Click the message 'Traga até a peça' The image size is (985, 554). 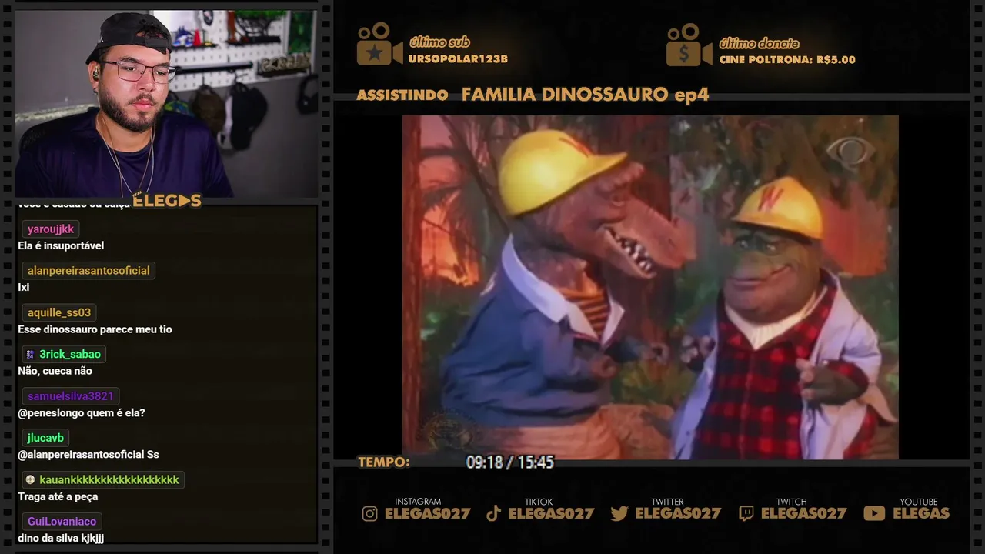tap(58, 496)
